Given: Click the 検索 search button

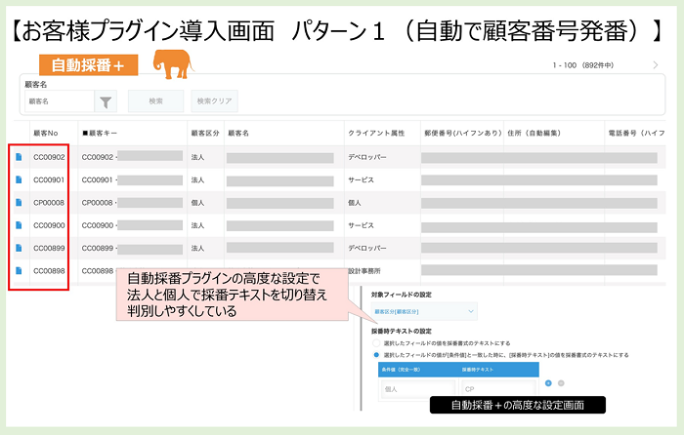Looking at the screenshot, I should click(155, 100).
